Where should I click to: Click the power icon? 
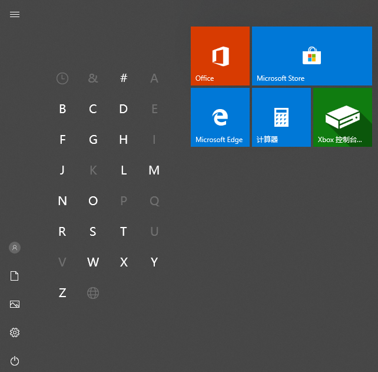[15, 361]
